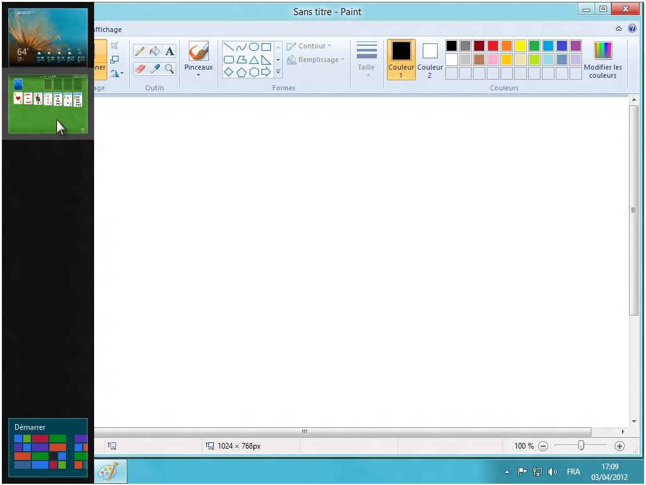Screen dimensions: 646x485
Task: Choose the oval shape in Formes
Action: point(254,47)
